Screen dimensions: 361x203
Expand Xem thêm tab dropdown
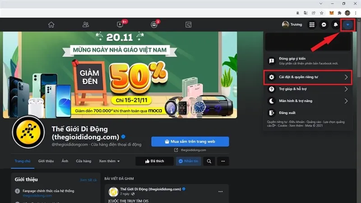pyautogui.click(x=109, y=161)
